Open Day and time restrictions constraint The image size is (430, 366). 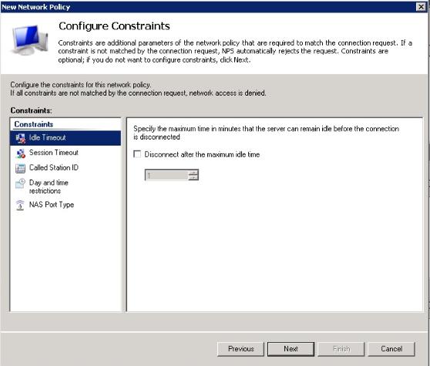tap(49, 186)
